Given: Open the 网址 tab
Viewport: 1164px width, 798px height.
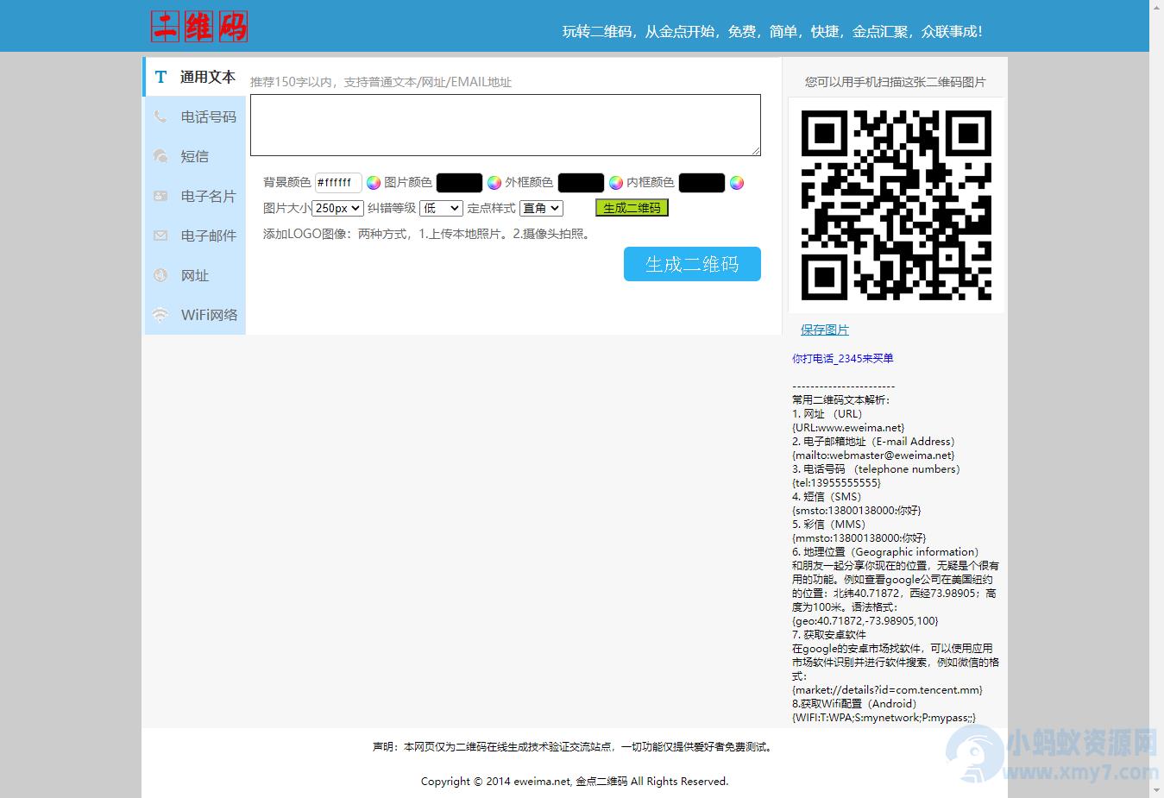Looking at the screenshot, I should pos(195,275).
